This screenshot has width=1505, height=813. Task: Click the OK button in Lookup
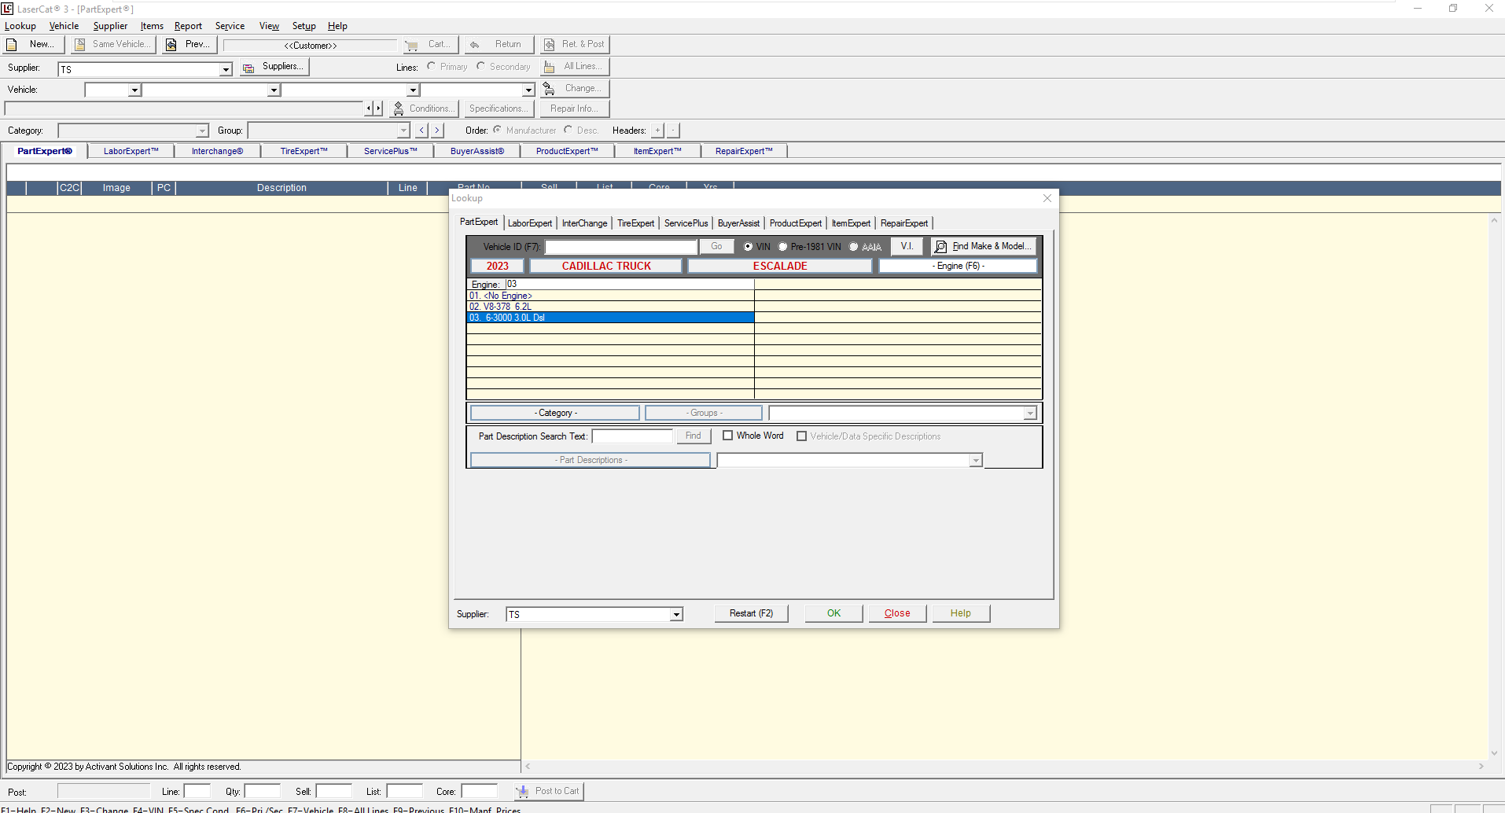(x=833, y=613)
